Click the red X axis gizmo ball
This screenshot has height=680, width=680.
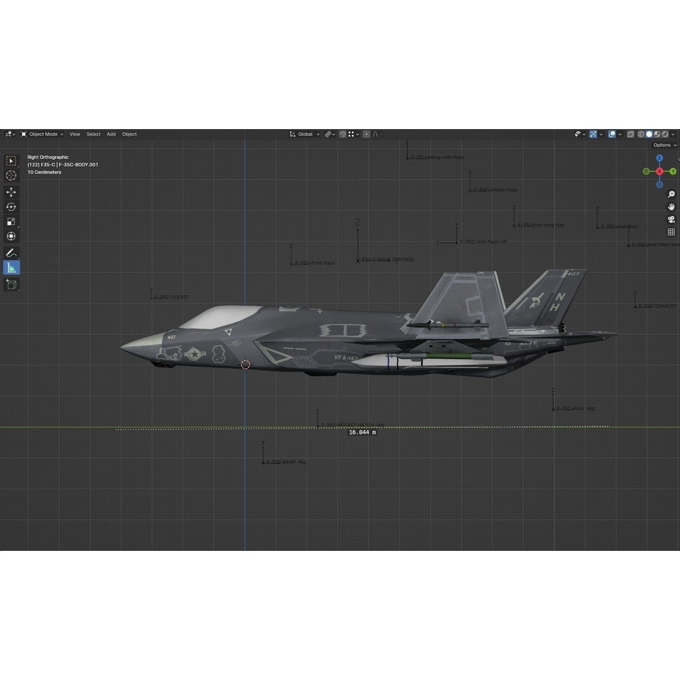660,171
